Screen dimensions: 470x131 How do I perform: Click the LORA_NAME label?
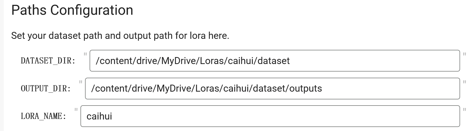click(x=43, y=116)
